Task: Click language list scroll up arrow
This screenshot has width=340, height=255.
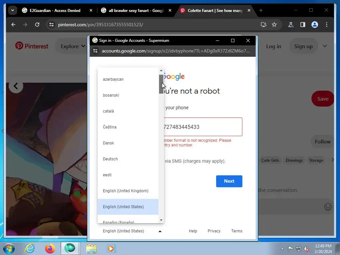Action: (x=161, y=70)
